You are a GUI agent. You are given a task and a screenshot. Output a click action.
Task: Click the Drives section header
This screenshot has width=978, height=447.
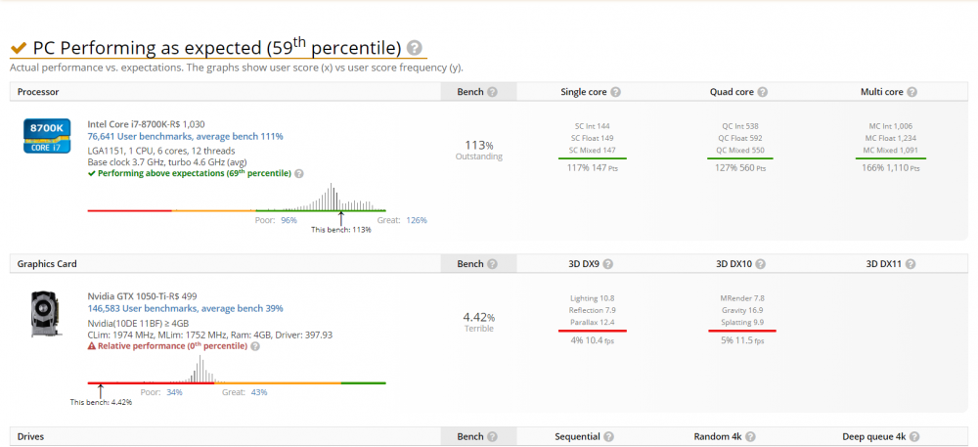click(x=31, y=437)
